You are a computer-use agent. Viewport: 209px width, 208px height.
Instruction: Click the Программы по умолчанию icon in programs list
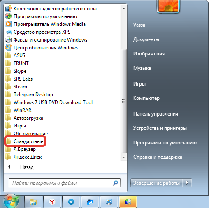coord(8,16)
